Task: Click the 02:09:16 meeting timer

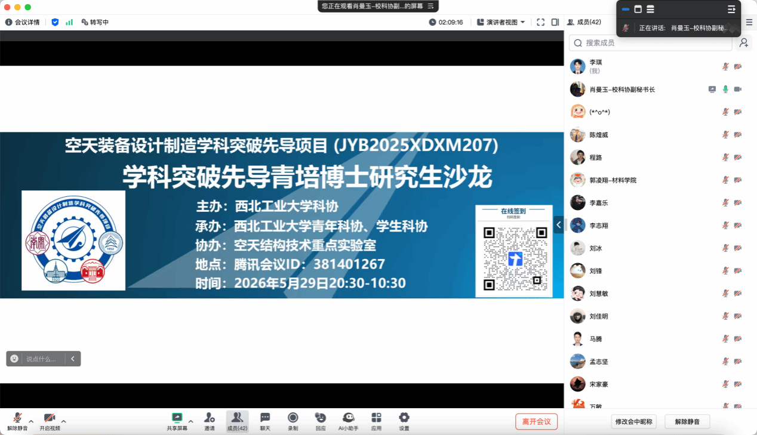Action: click(446, 22)
